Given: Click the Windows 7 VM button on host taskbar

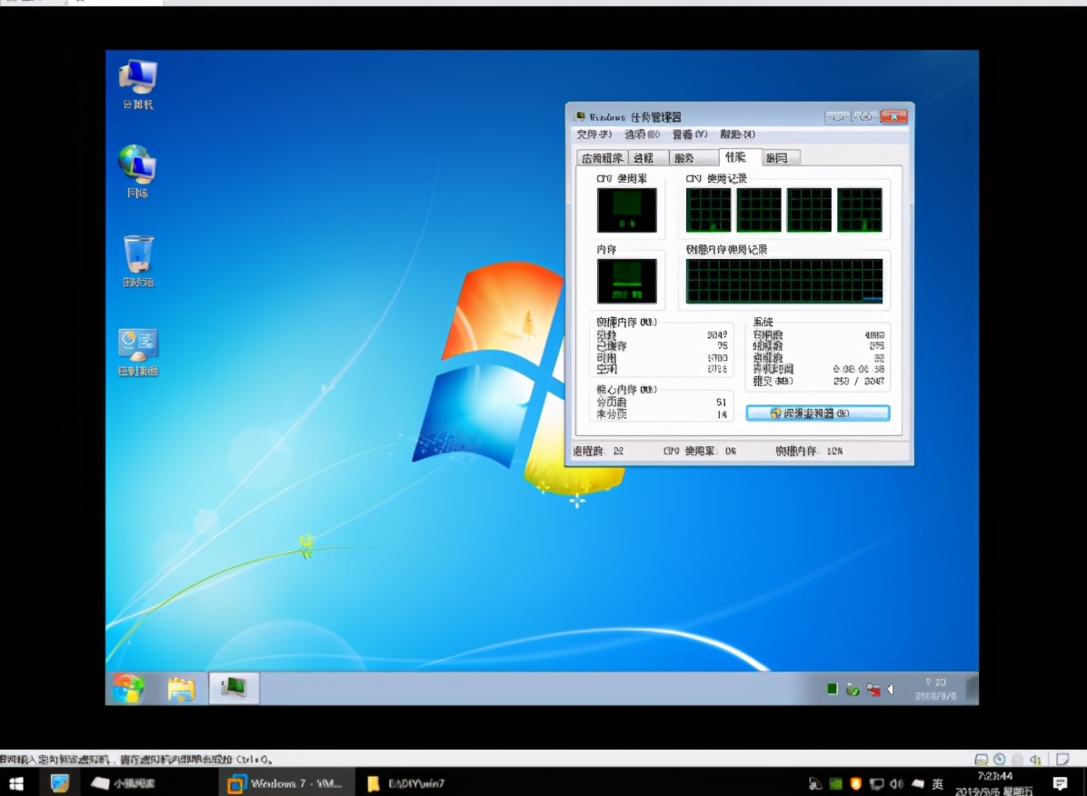Looking at the screenshot, I should (x=282, y=783).
